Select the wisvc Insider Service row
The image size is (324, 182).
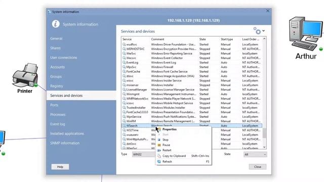point(192,81)
